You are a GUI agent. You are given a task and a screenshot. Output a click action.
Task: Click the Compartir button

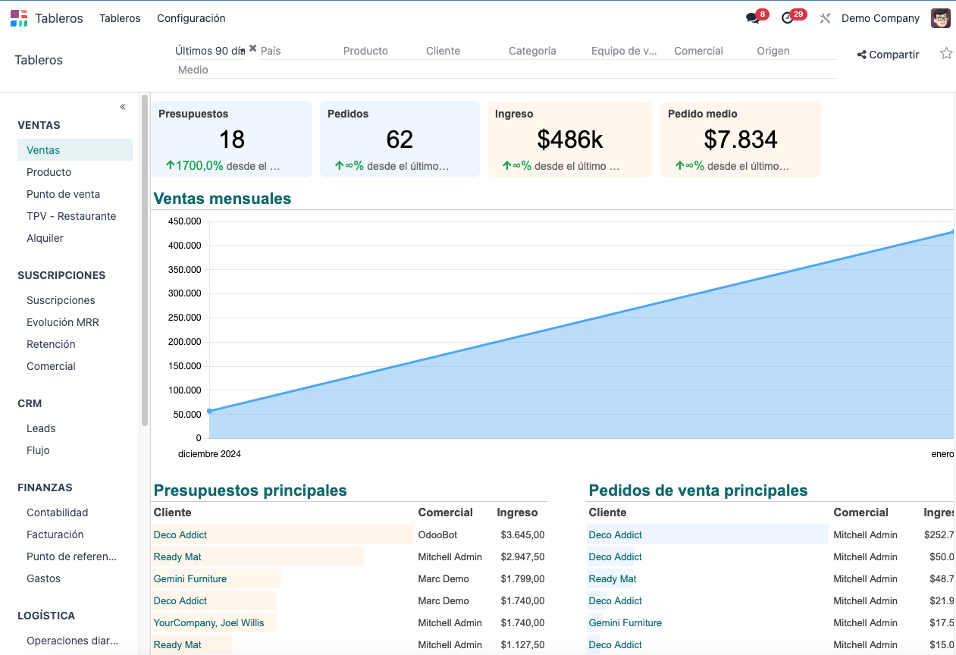pos(888,55)
